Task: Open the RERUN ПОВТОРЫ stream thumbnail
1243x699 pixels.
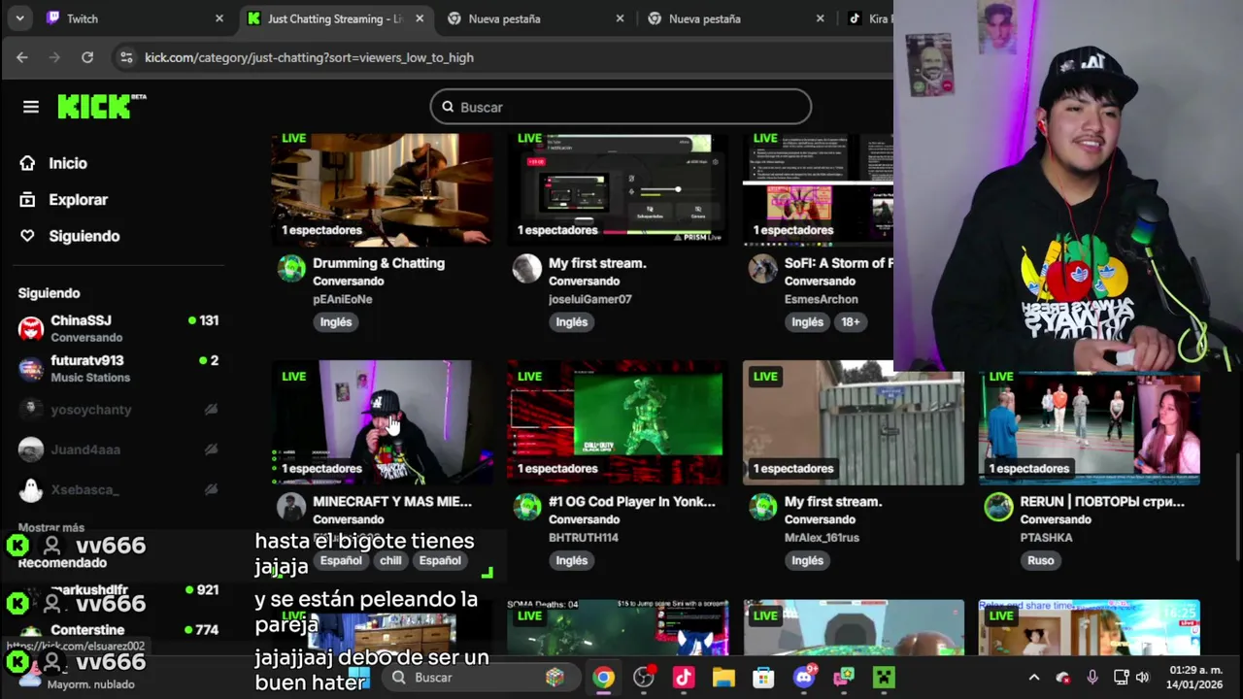Action: point(1090,427)
